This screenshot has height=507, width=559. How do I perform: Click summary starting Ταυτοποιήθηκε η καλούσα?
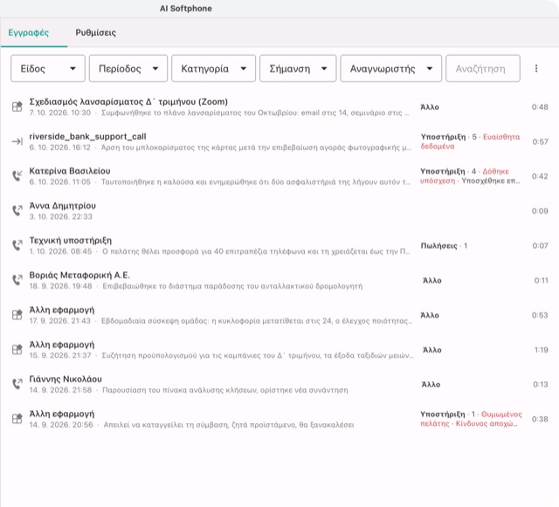[x=256, y=182]
